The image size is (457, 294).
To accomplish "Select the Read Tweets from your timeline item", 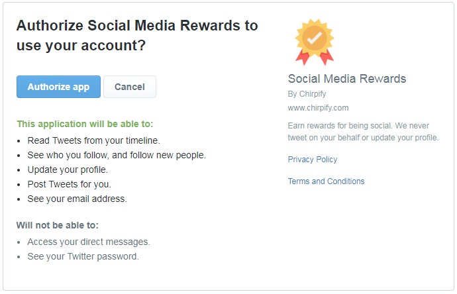I will 93,140.
